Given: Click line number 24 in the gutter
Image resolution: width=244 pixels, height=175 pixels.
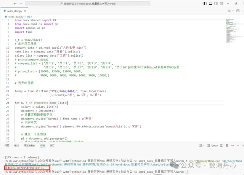Looking at the screenshot, I should point(8,103).
